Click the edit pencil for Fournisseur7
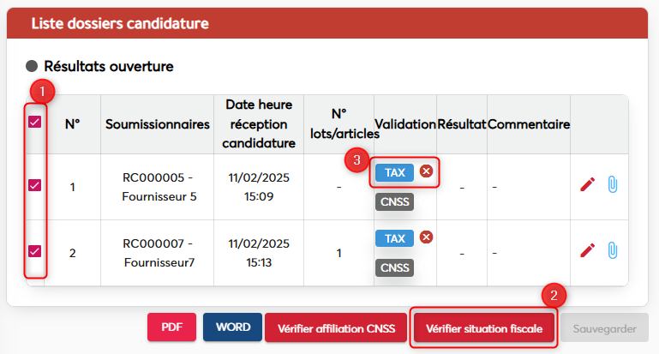 point(587,249)
